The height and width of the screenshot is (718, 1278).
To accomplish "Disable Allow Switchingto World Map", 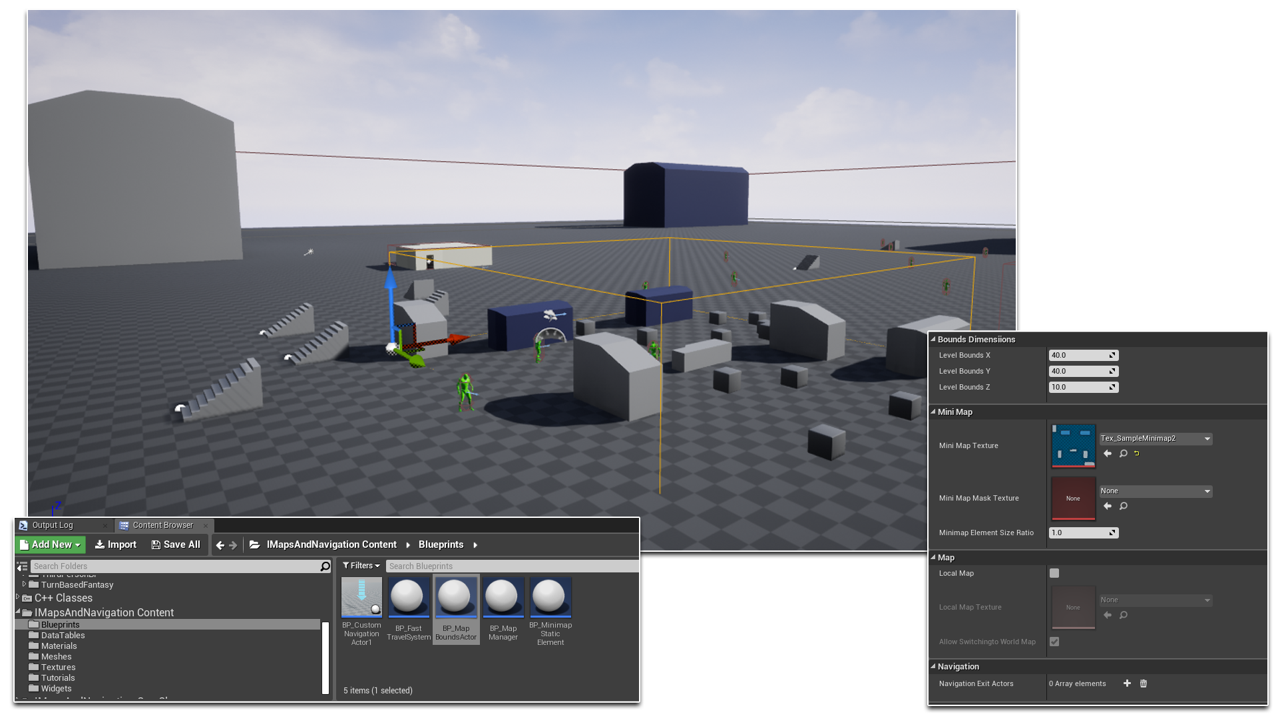I will (x=1054, y=642).
